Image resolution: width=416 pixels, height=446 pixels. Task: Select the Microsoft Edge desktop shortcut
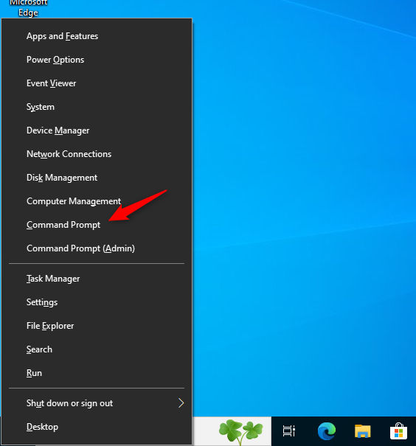coord(28,9)
